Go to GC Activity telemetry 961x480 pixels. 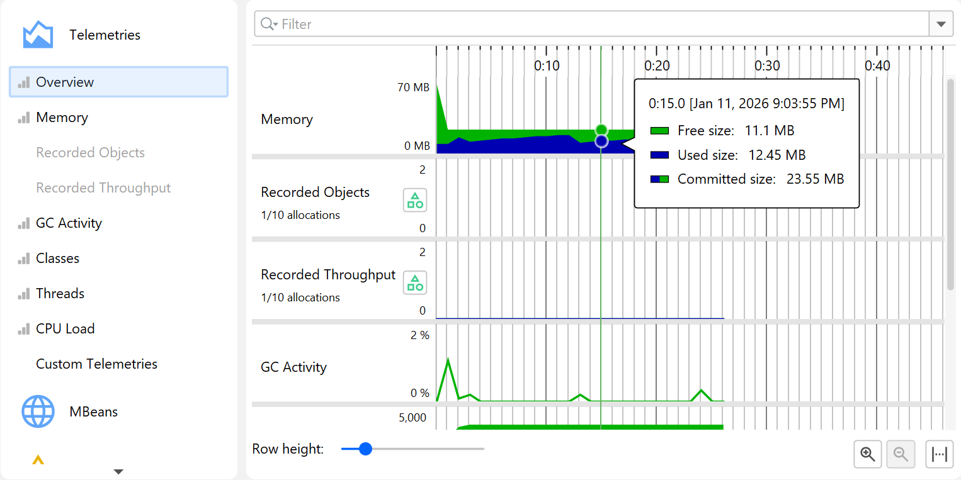[69, 223]
